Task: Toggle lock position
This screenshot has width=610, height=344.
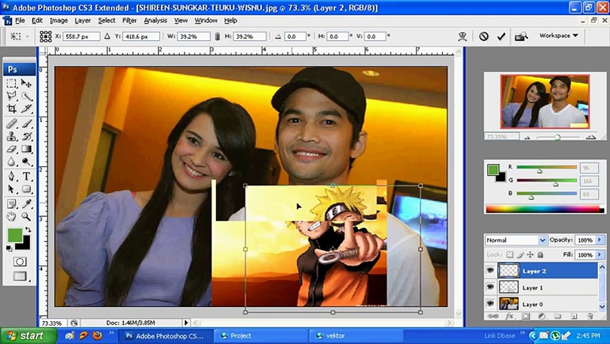Action: [x=530, y=255]
